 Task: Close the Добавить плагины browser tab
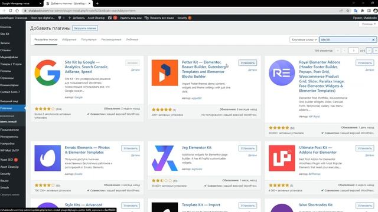click(89, 4)
